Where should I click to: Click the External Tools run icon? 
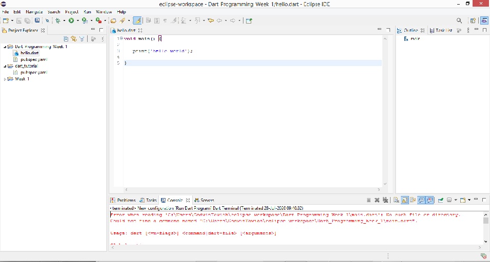tap(98, 20)
